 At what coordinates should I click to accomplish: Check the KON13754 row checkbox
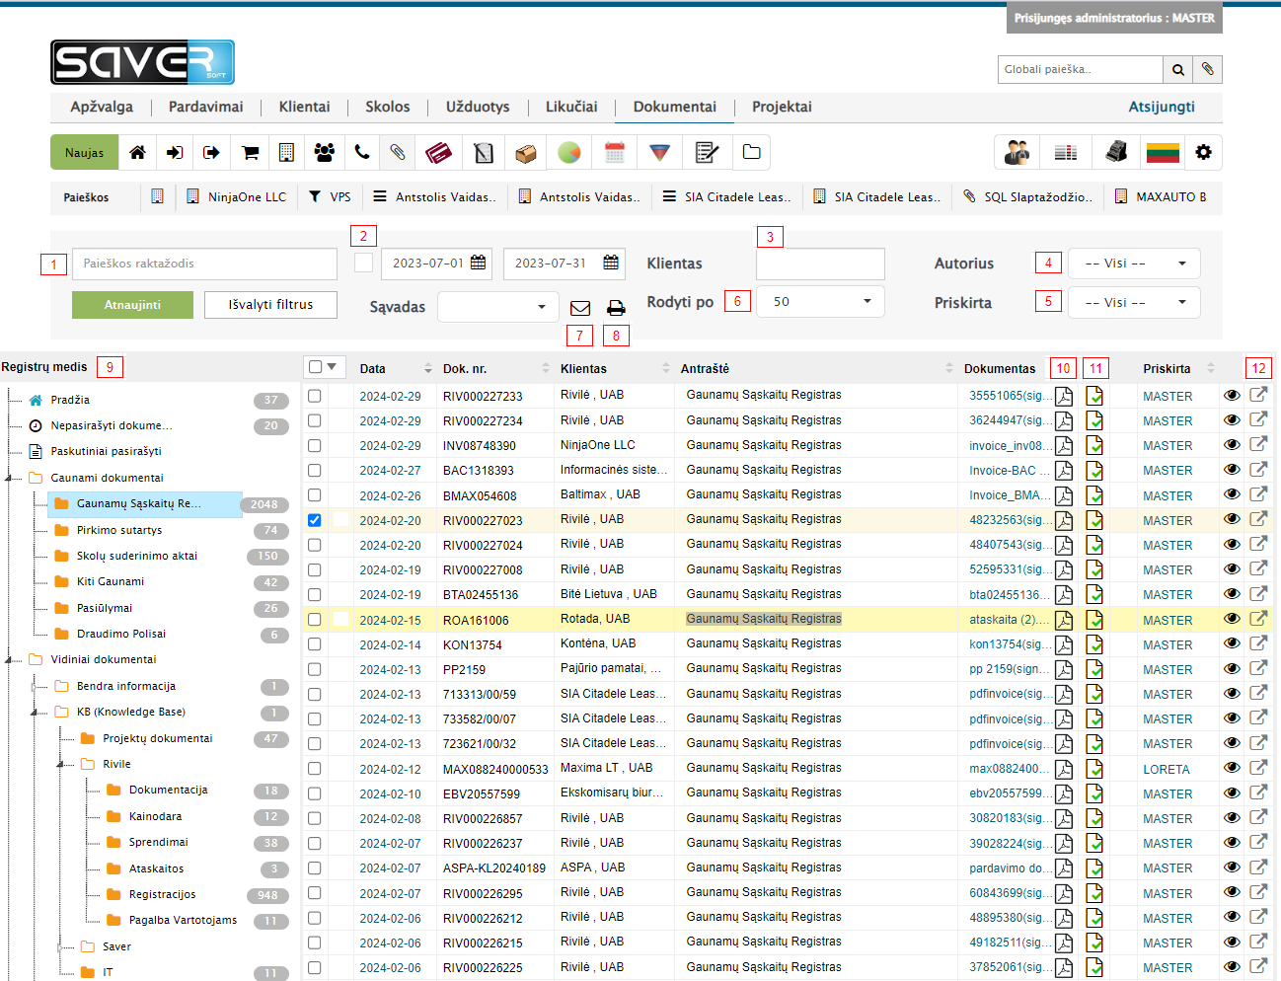click(x=315, y=644)
